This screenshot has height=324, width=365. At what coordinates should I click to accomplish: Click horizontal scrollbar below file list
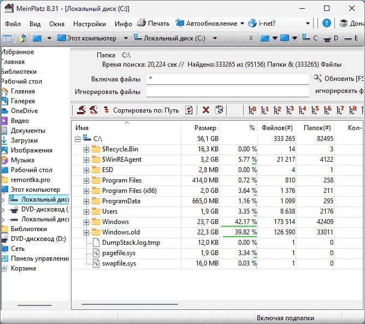tap(129, 304)
